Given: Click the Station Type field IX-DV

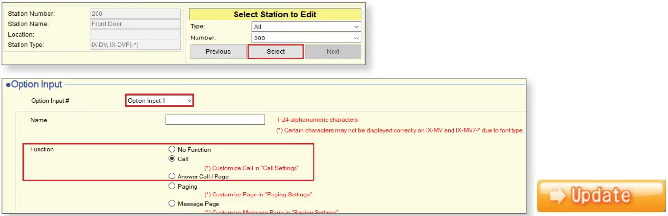Looking at the screenshot, I should pos(136,45).
